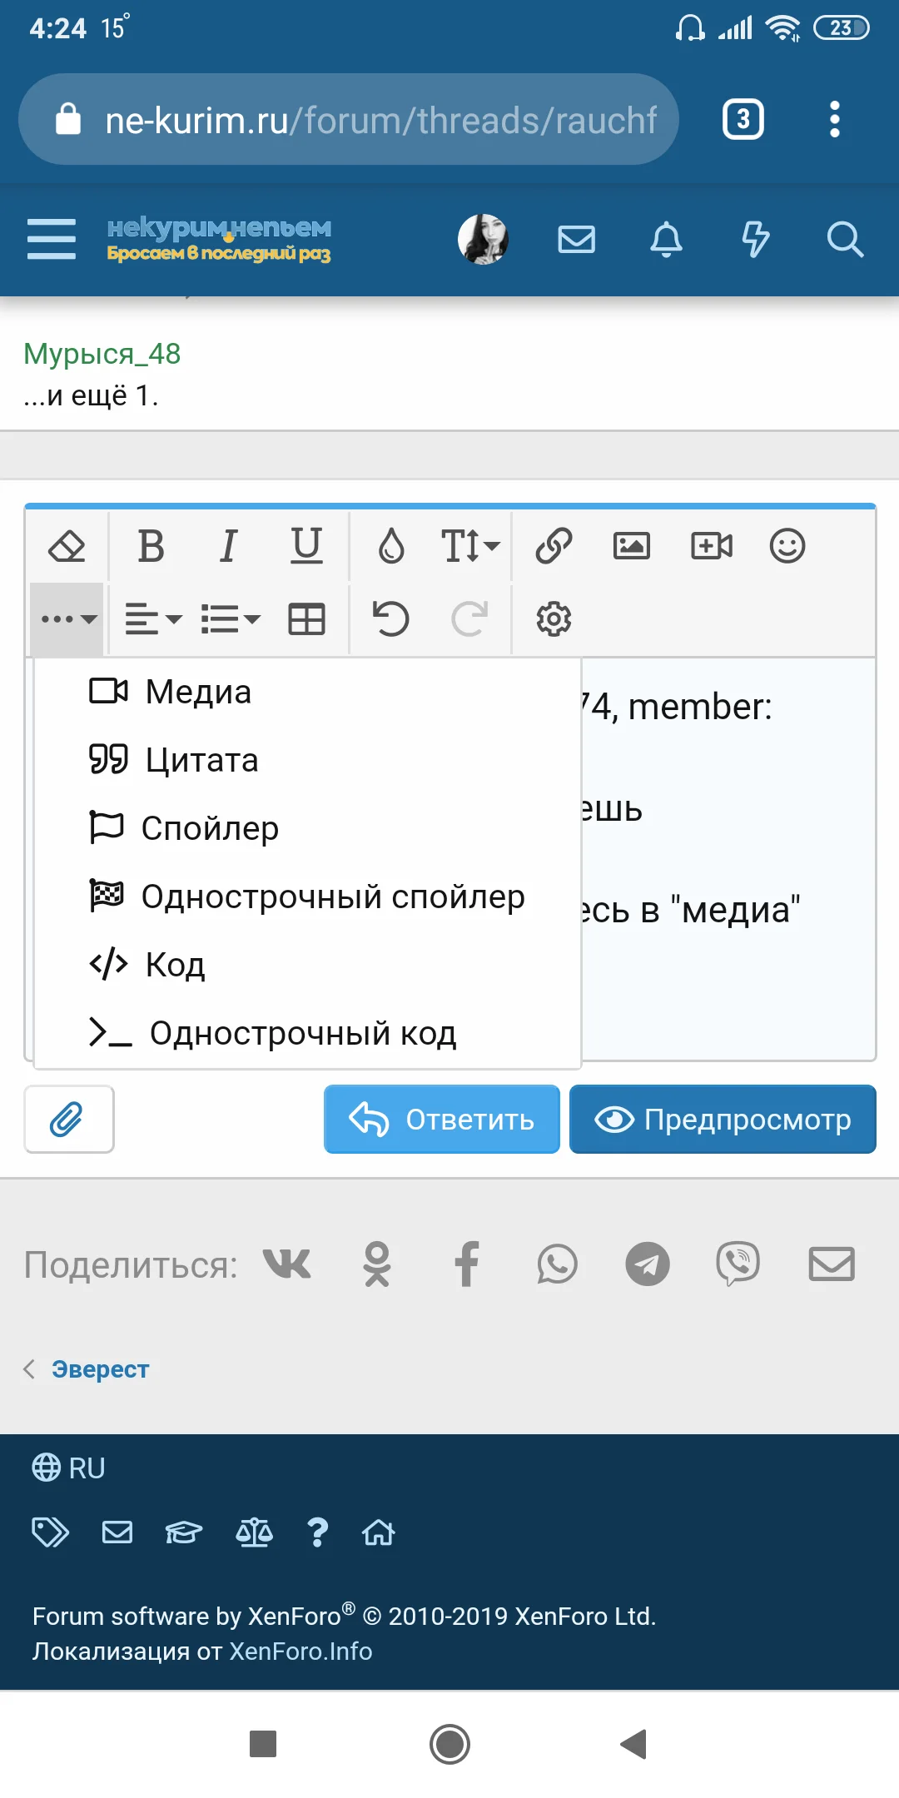Toggle bold formatting
Screen dimensions: 899x1798
[151, 547]
